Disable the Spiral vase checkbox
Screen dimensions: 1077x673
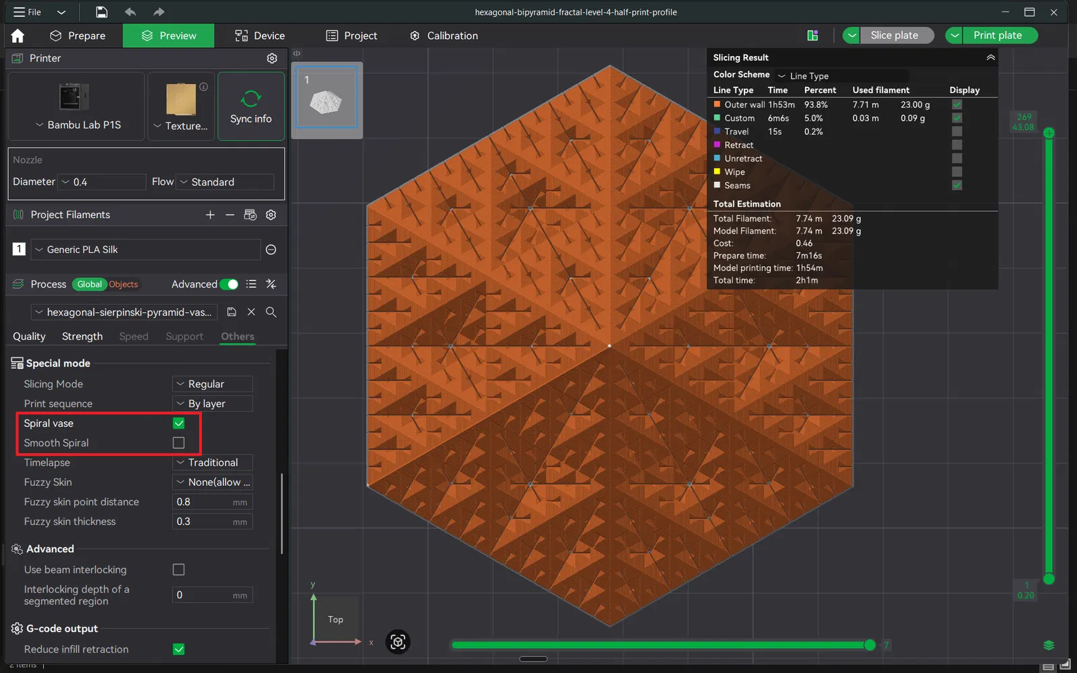(178, 423)
